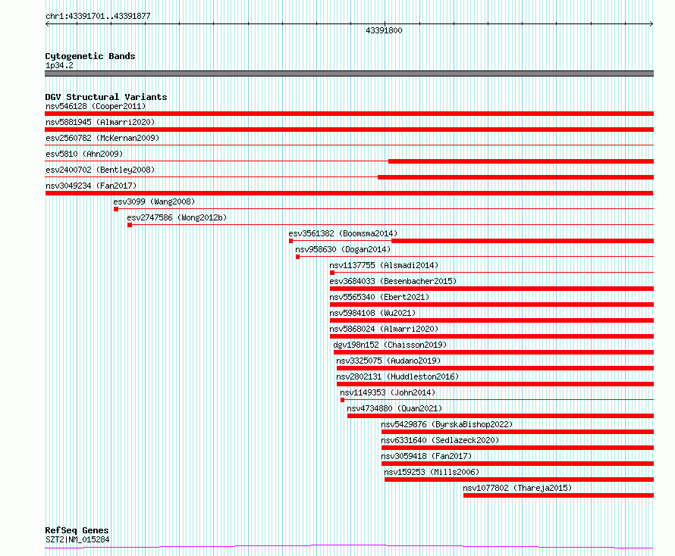Click nsv159253 (Mills2006) variant label
This screenshot has width=675, height=556.
(x=432, y=472)
